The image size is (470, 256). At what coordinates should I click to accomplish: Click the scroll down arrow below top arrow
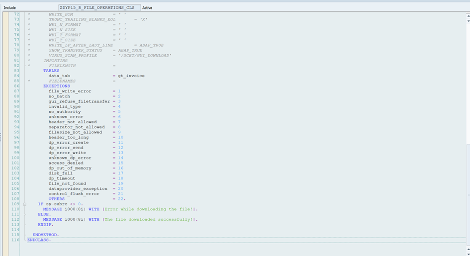click(x=468, y=21)
